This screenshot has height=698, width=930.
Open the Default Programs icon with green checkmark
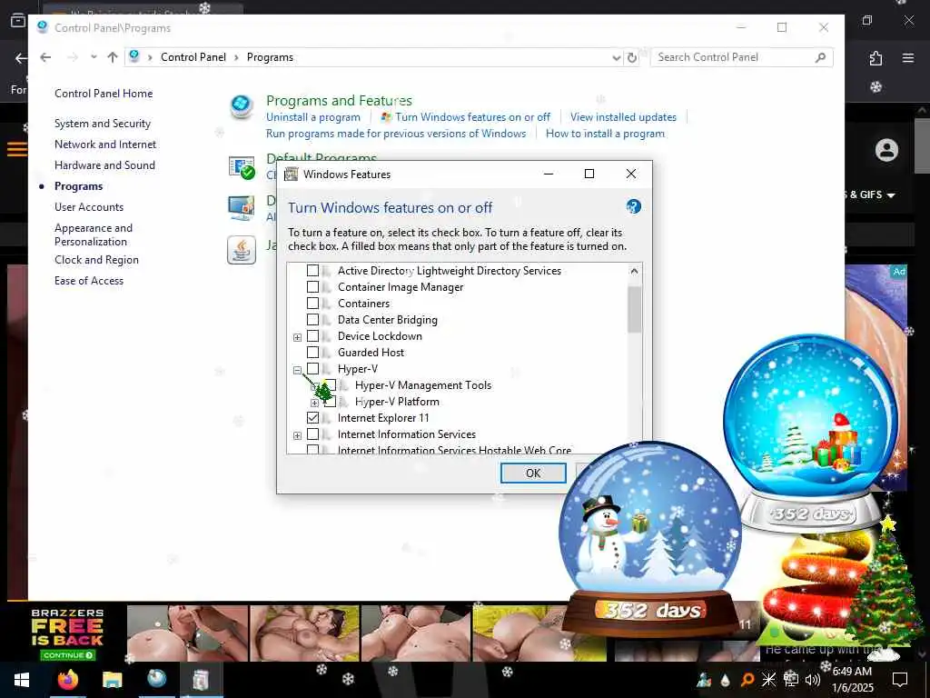point(242,167)
